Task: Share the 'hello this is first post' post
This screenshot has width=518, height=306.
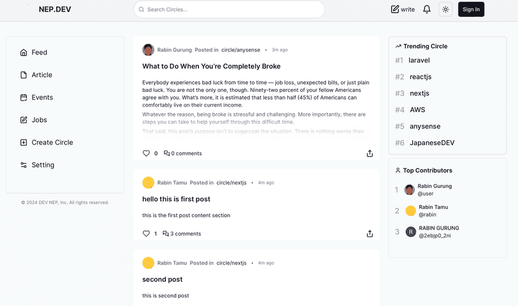Action: click(370, 234)
